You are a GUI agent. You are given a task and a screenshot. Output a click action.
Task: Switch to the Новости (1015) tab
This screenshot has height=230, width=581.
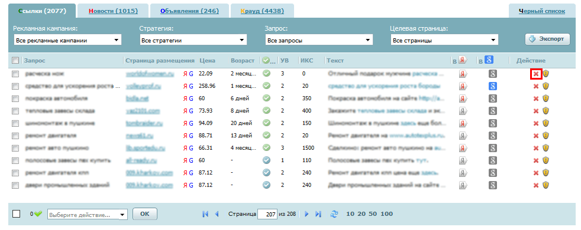[114, 11]
